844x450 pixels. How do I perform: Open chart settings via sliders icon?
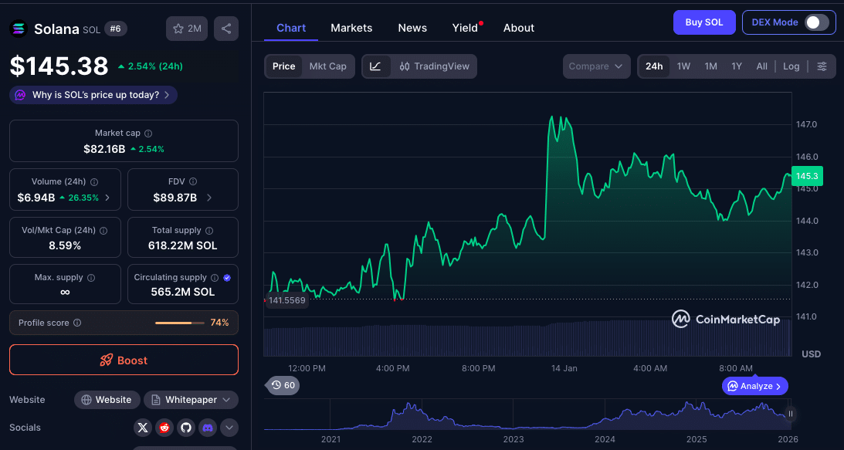point(822,66)
